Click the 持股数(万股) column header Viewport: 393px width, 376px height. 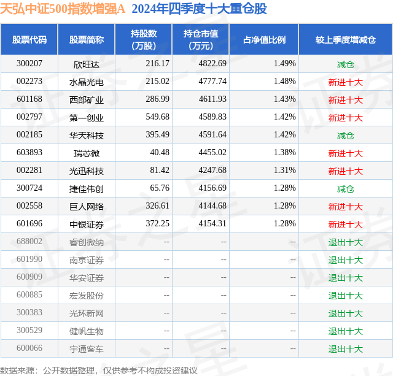tap(143, 39)
